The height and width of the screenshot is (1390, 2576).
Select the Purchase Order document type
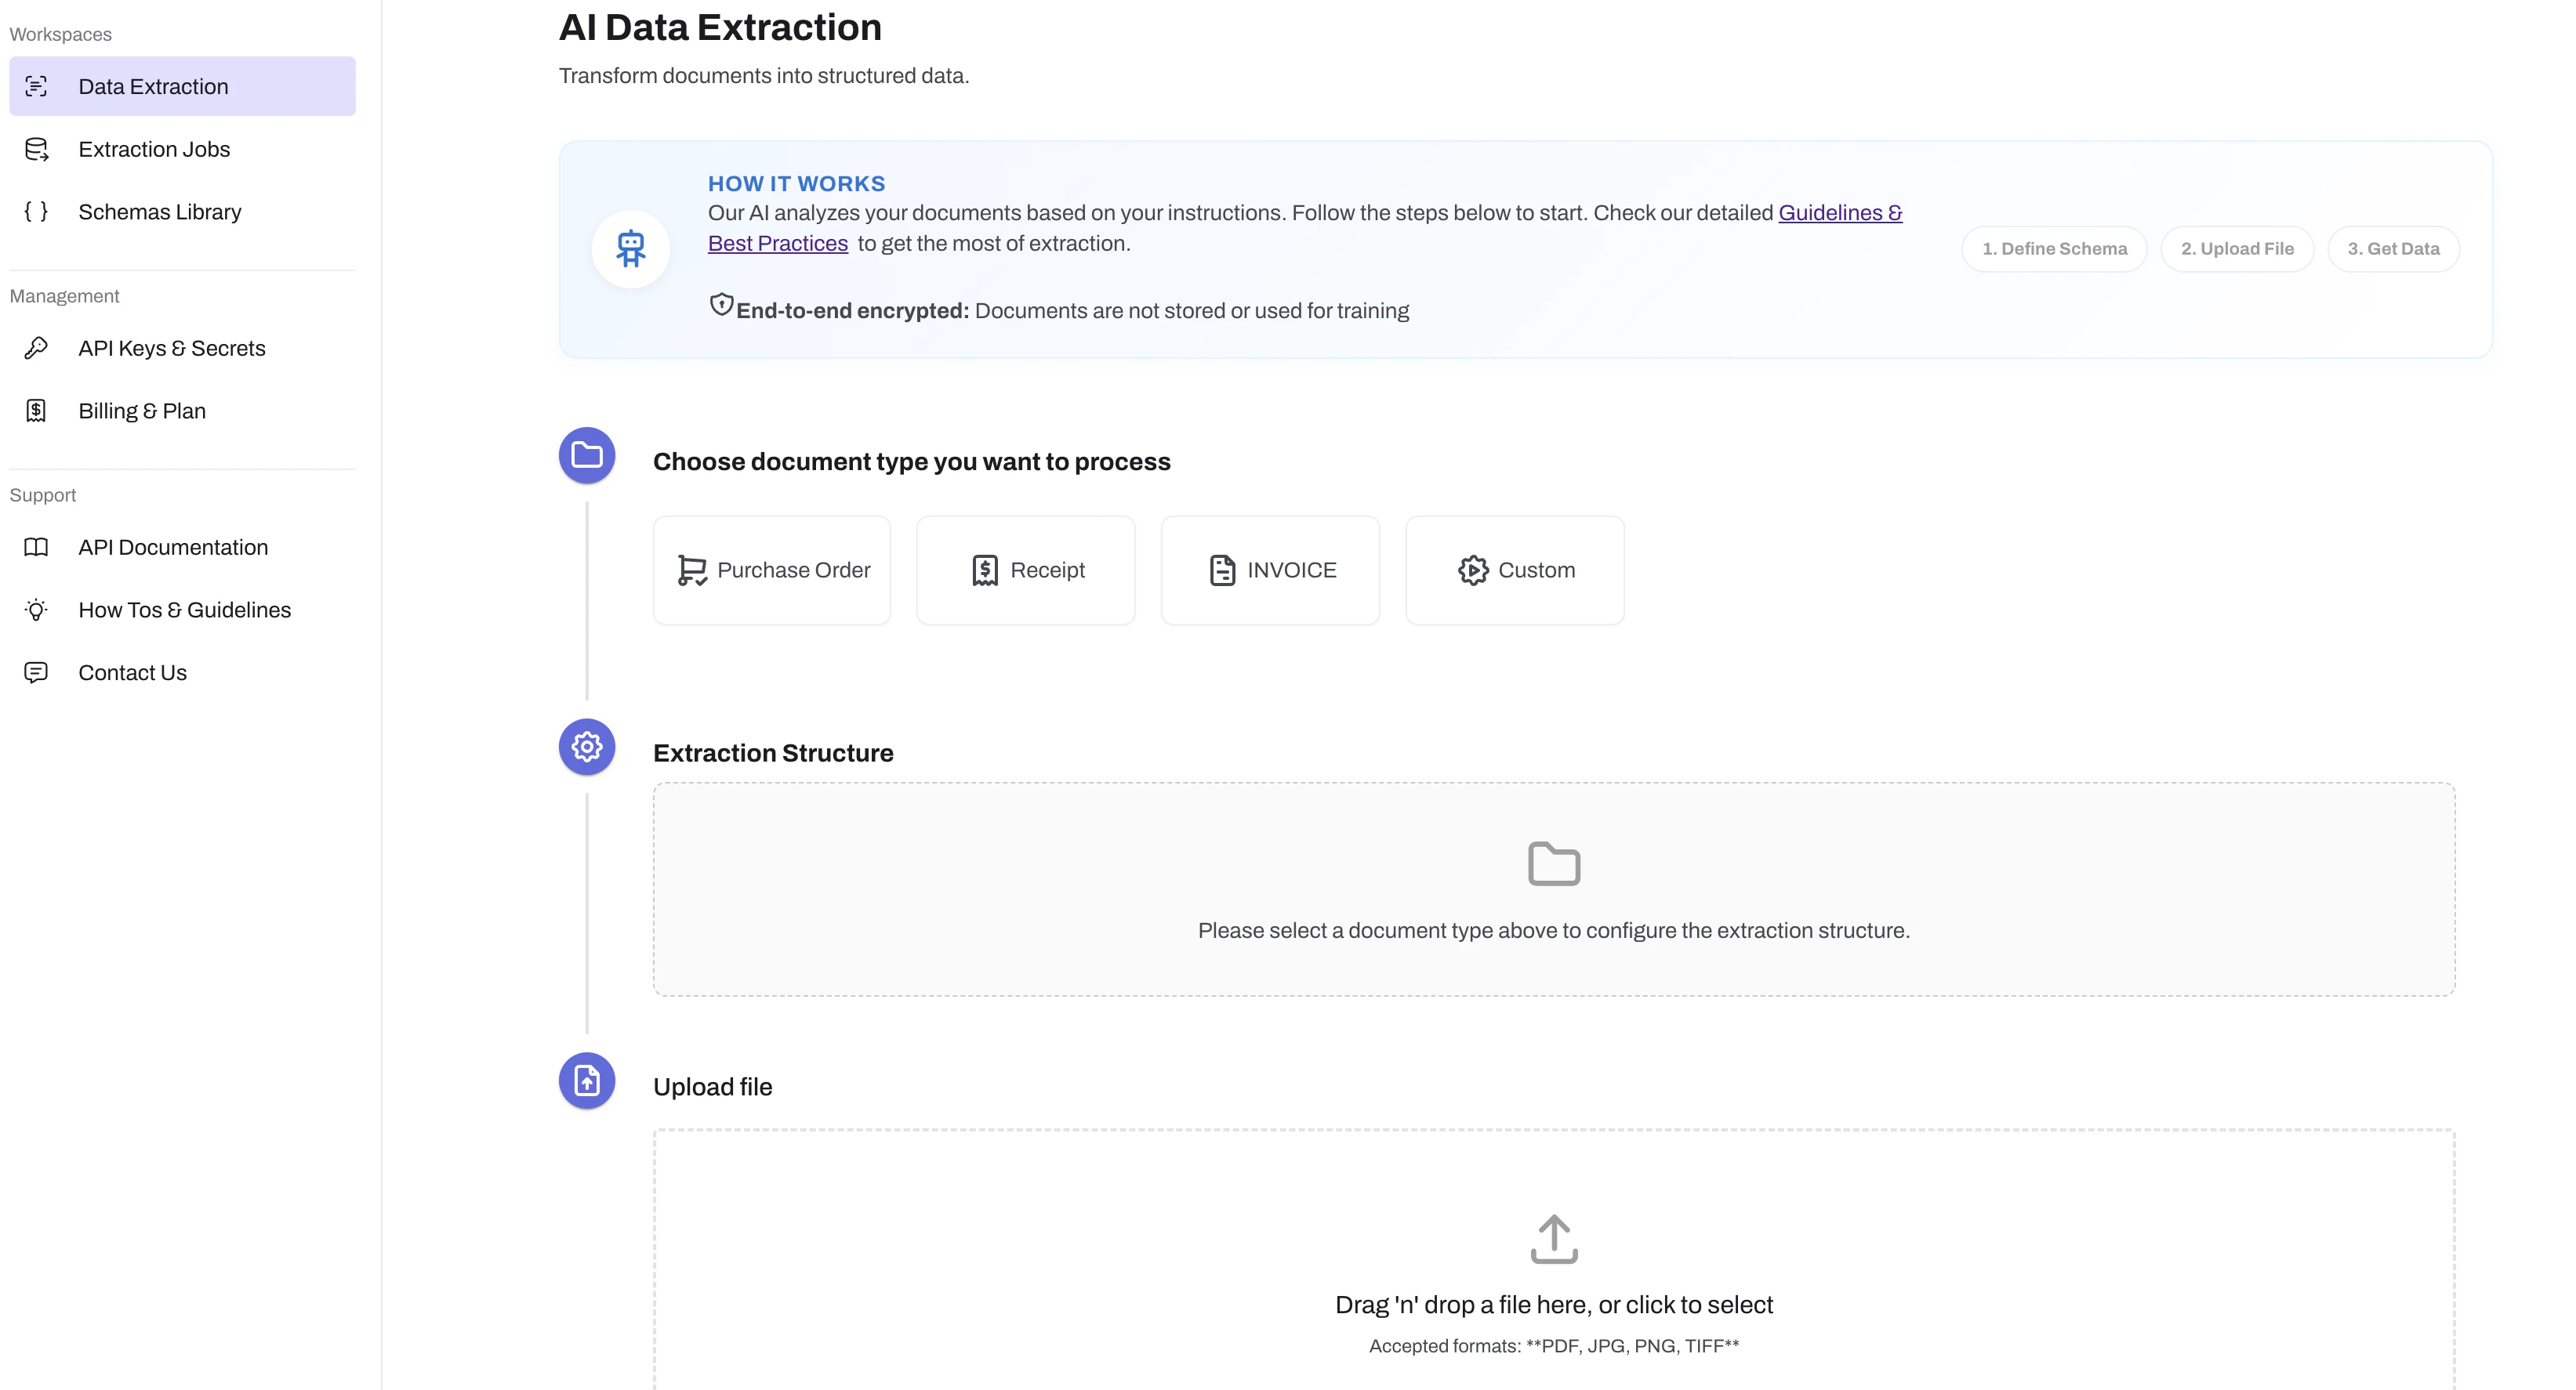tap(772, 570)
